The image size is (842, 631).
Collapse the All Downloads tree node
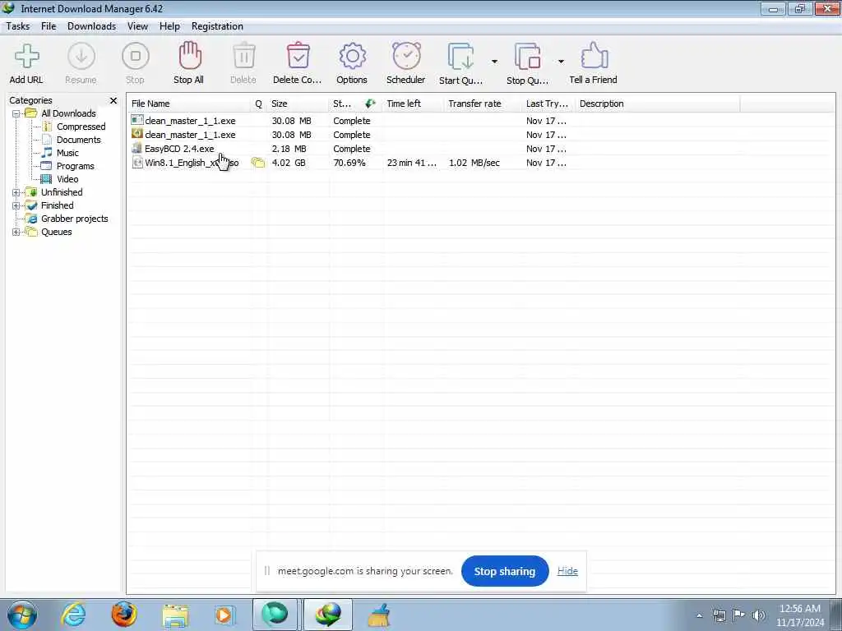click(x=16, y=113)
